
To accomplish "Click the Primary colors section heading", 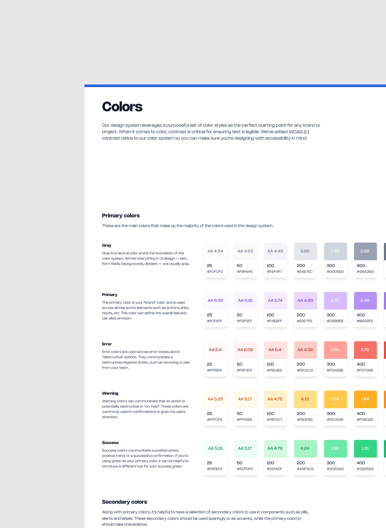I will [x=121, y=216].
